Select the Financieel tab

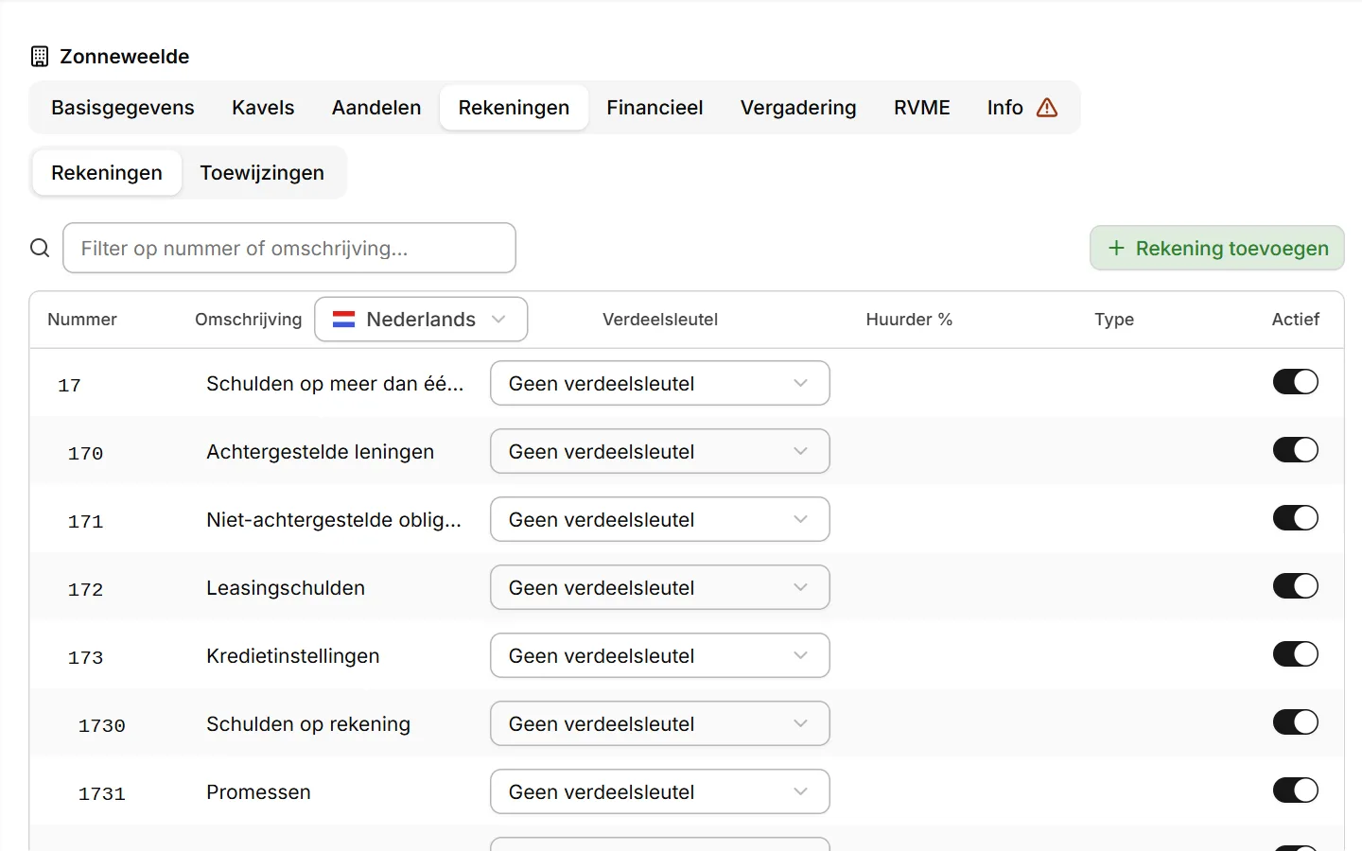click(655, 108)
